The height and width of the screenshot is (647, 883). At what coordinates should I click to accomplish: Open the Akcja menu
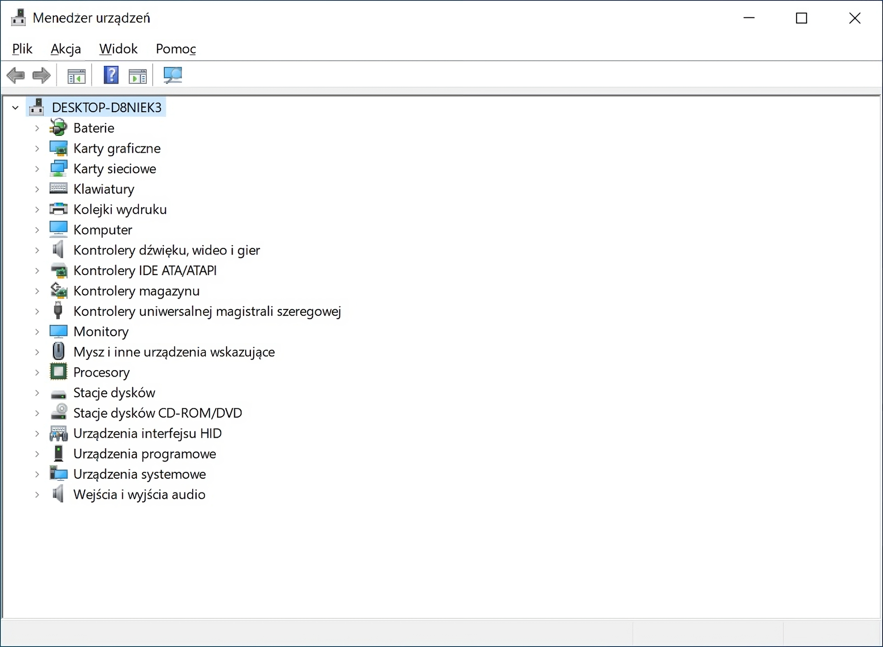65,49
